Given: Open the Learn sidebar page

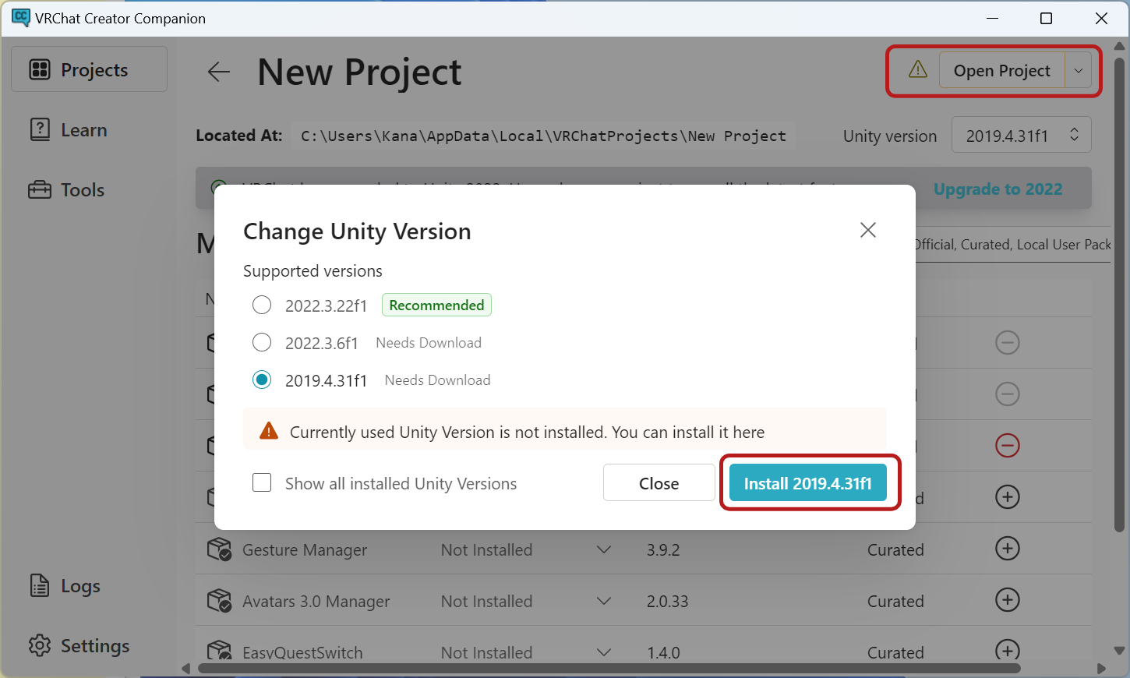Looking at the screenshot, I should point(69,130).
